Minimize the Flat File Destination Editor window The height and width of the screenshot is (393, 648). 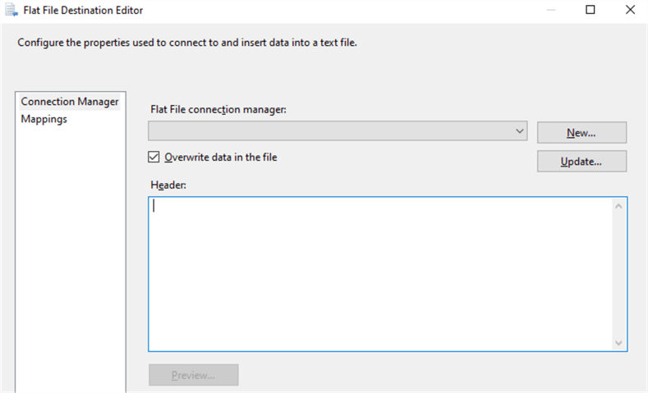[550, 10]
